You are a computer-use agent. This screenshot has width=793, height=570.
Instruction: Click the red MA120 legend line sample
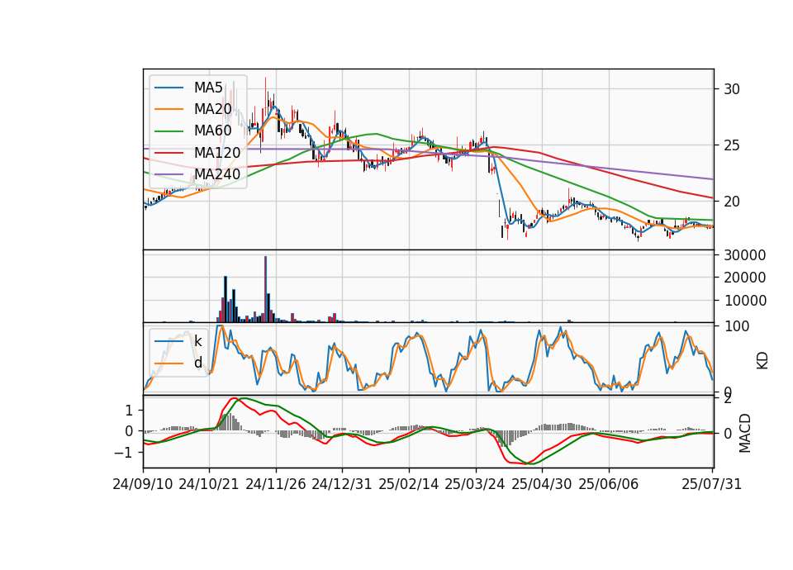pyautogui.click(x=169, y=153)
